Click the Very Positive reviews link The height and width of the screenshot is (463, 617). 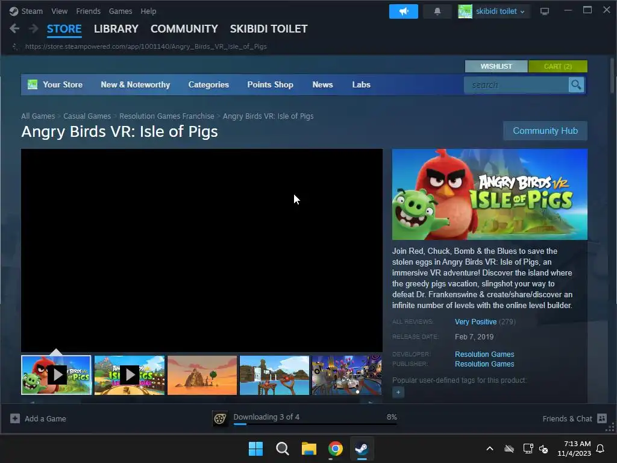476,322
